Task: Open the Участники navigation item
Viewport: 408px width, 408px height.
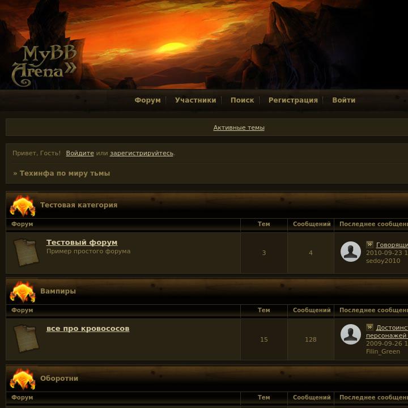Action: tap(195, 100)
